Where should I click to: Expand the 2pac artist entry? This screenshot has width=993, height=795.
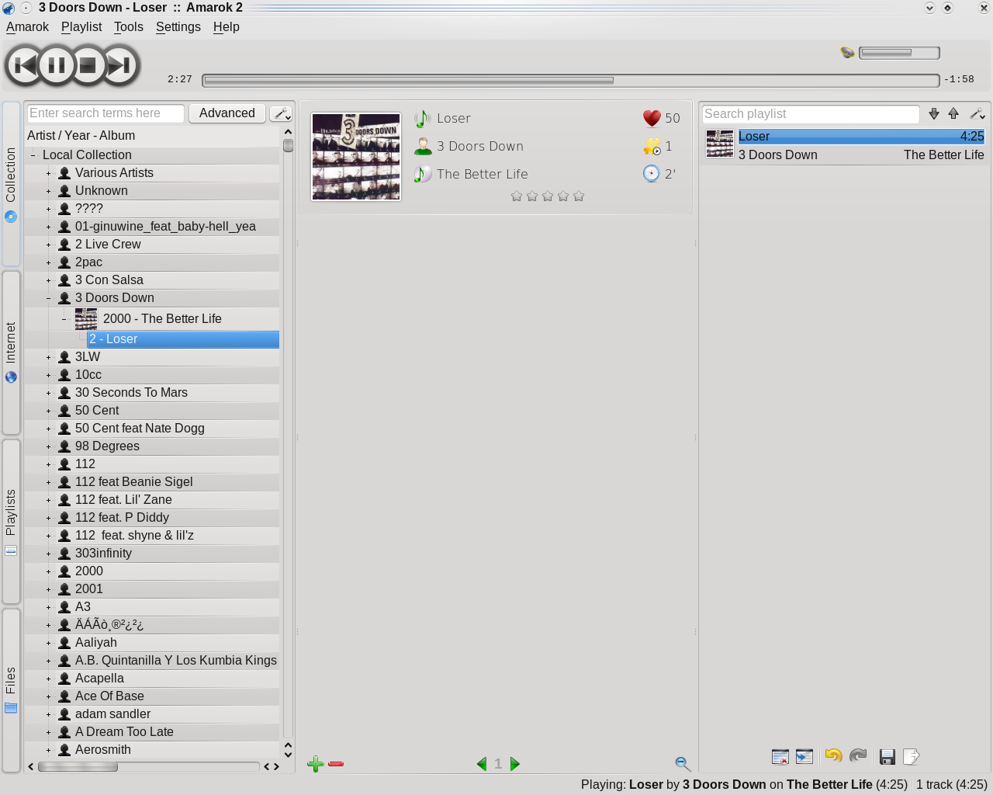[48, 262]
